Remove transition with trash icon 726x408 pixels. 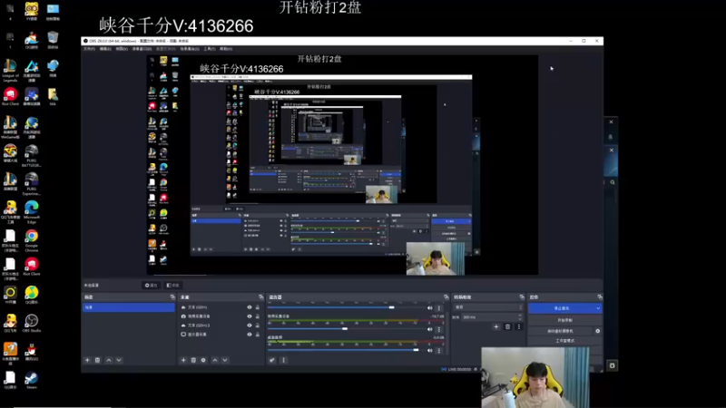click(508, 326)
